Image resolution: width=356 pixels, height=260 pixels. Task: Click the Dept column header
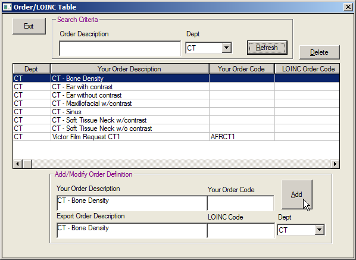[x=32, y=69]
